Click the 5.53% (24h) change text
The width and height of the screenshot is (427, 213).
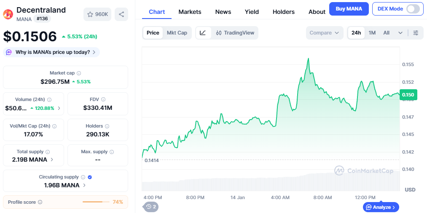click(82, 37)
